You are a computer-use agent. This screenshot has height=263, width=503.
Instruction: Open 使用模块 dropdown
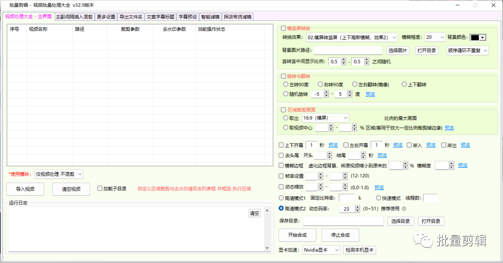(x=59, y=174)
